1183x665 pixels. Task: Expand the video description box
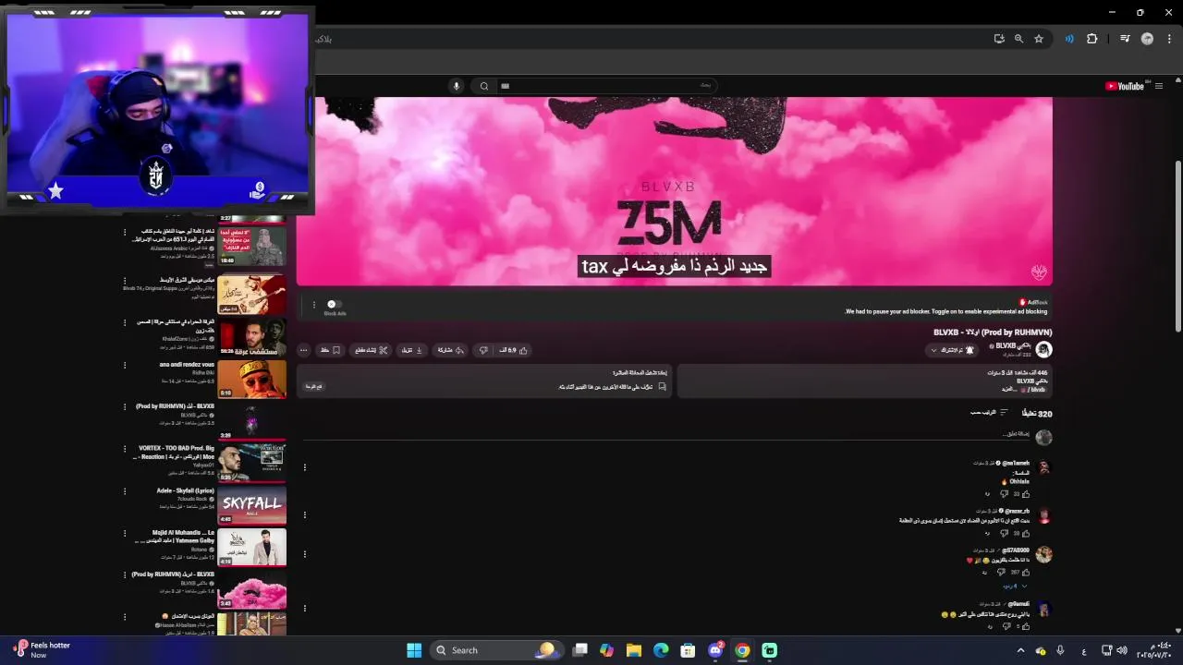coord(864,381)
